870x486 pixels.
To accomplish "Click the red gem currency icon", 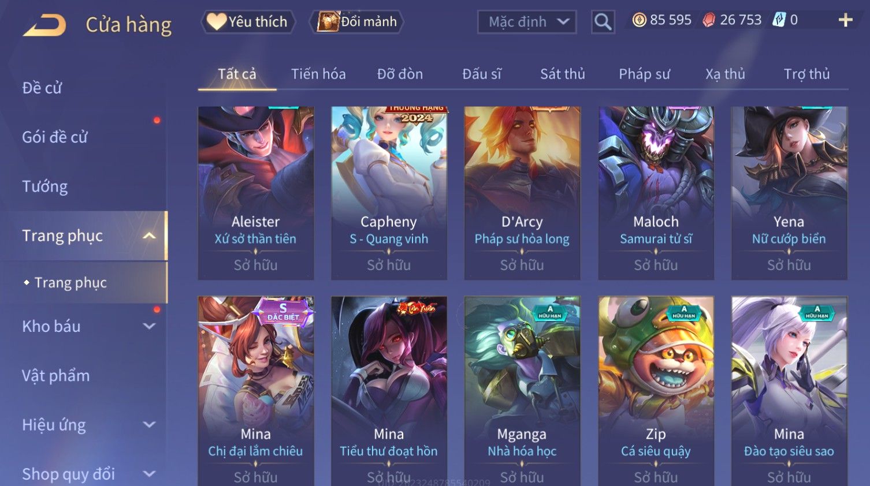I will coord(709,20).
